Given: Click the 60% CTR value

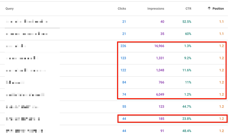Looking at the screenshot, I should tap(188, 34).
